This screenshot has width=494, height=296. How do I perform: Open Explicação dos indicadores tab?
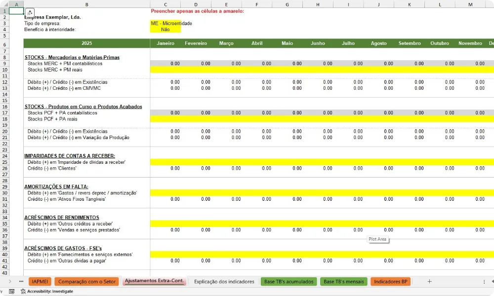224,282
